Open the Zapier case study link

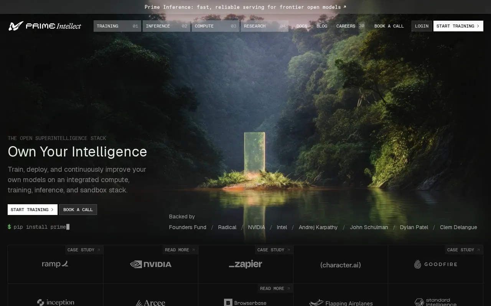[x=274, y=250]
